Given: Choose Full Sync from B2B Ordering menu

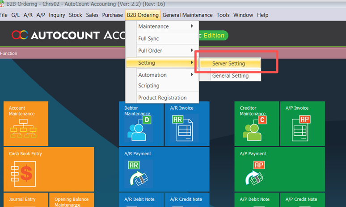Looking at the screenshot, I should [162, 38].
